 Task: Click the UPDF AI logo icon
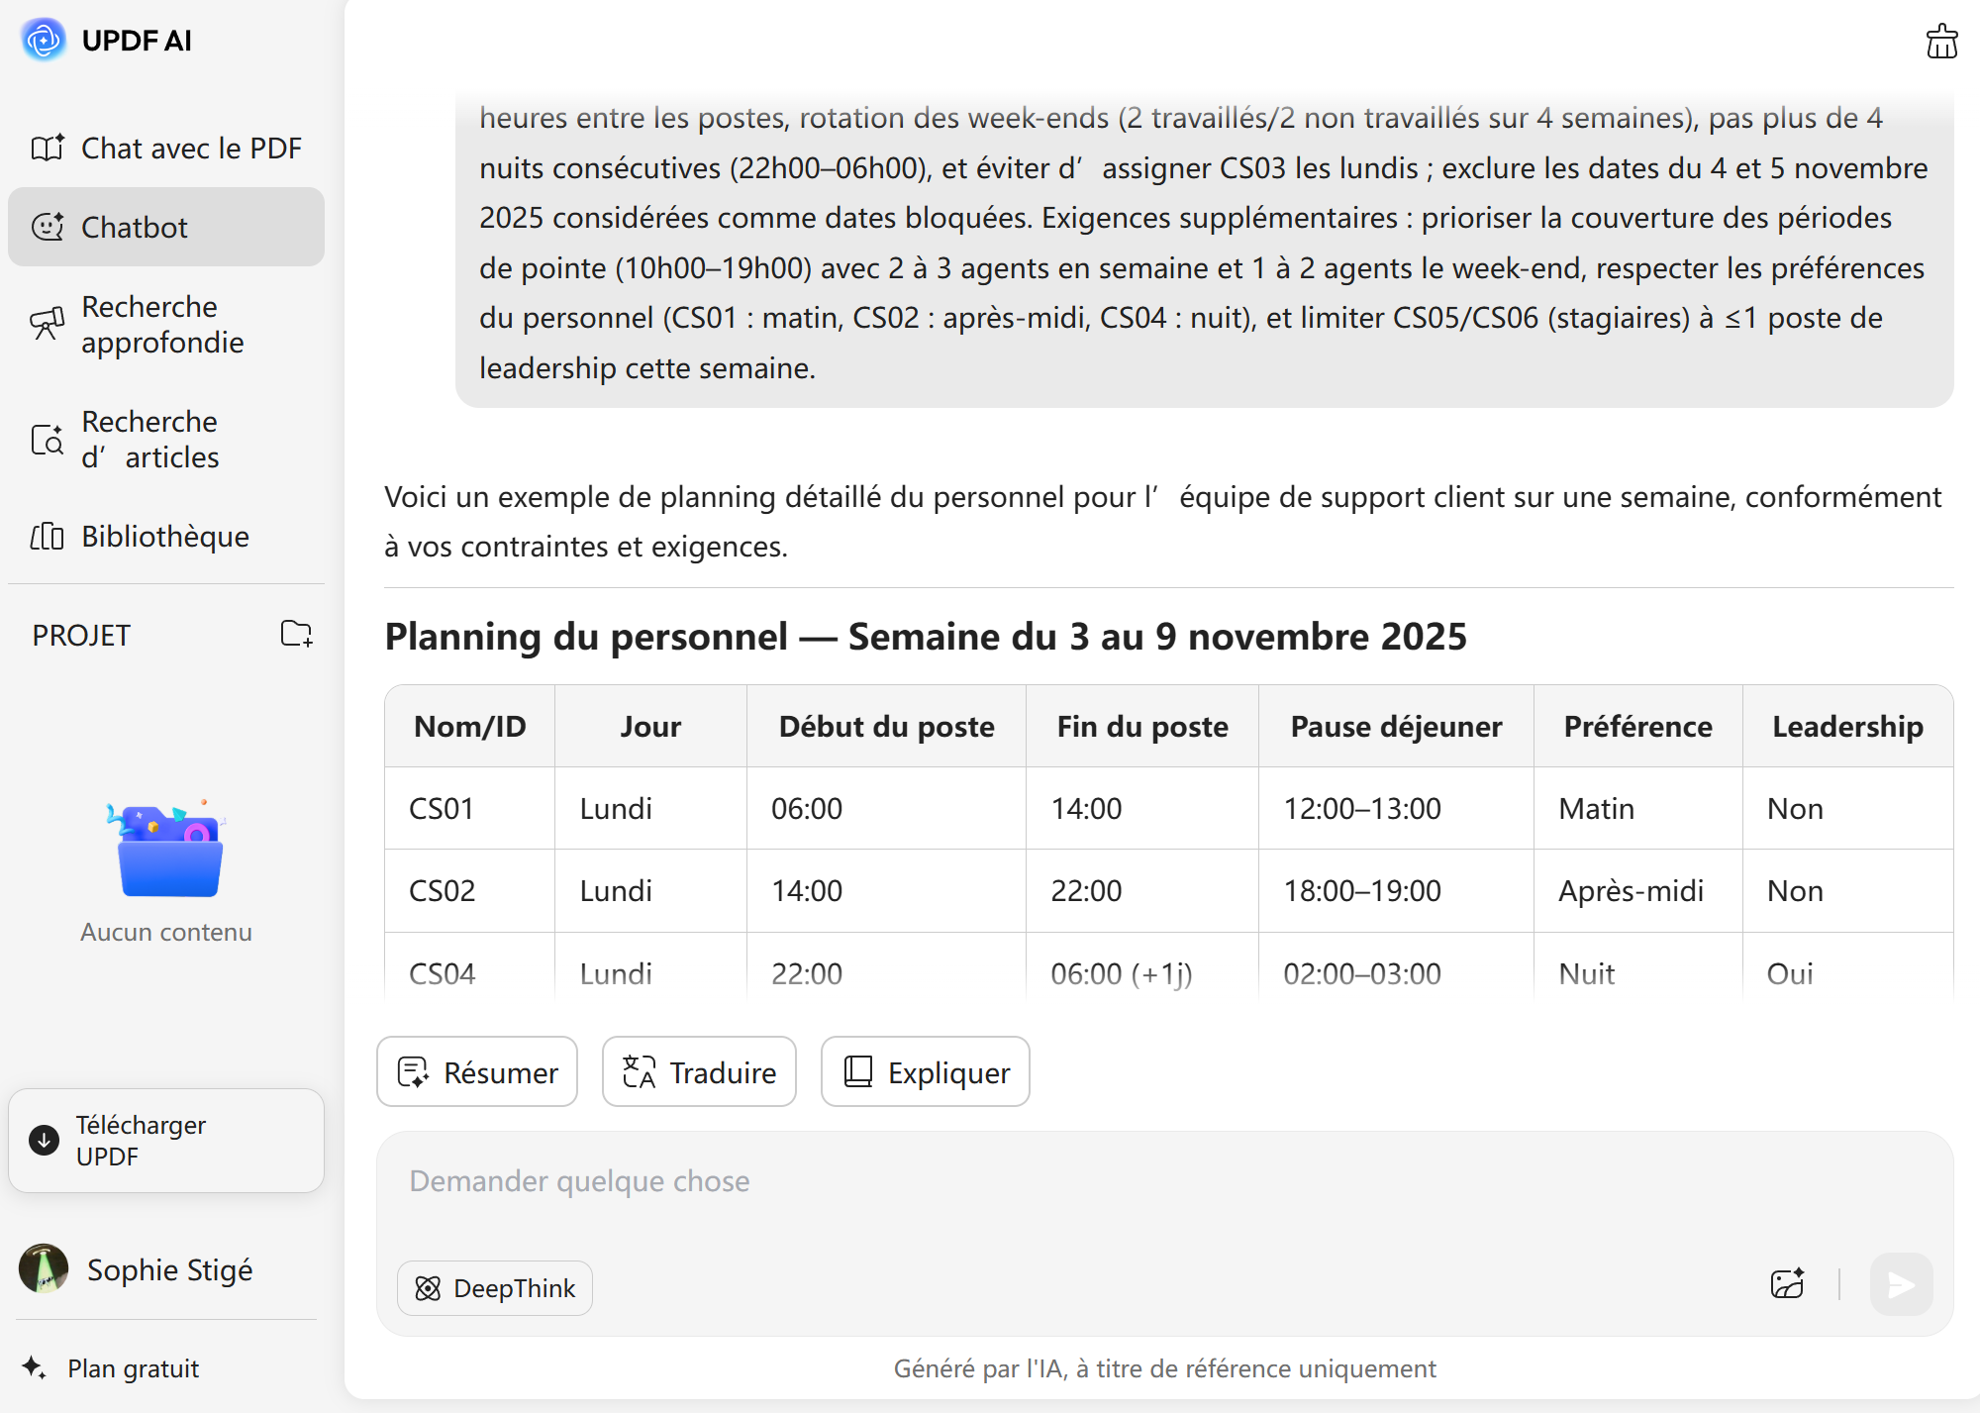[x=44, y=41]
